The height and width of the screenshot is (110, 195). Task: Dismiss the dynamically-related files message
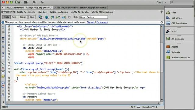[161, 22]
